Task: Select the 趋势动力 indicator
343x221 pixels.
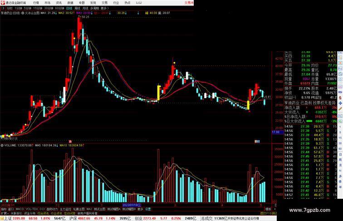Action: coord(52,209)
